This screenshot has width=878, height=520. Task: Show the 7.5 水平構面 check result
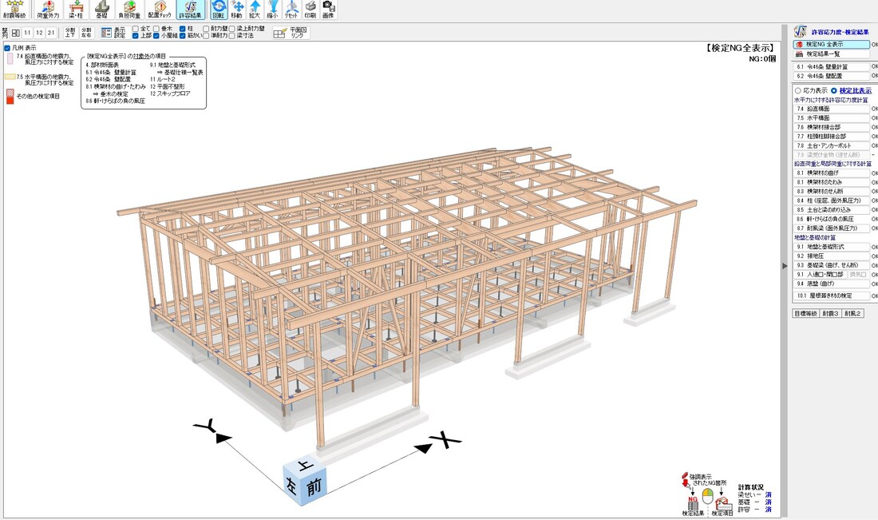(x=832, y=117)
